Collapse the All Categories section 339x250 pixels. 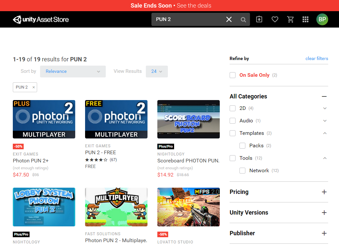coord(324,96)
